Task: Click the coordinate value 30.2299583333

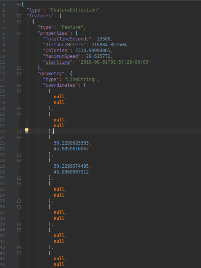Action: pos(71,143)
